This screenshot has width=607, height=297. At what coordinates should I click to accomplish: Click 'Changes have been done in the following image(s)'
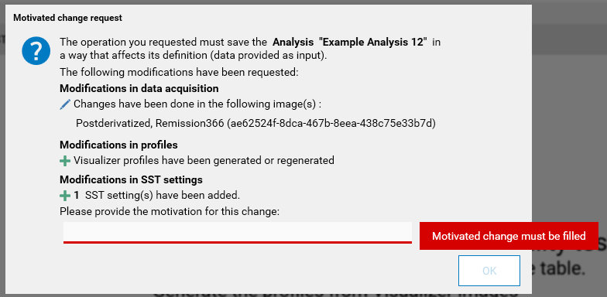click(x=198, y=104)
